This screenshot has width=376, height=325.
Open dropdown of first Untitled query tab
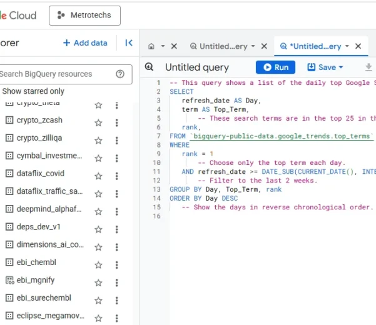[x=253, y=46]
